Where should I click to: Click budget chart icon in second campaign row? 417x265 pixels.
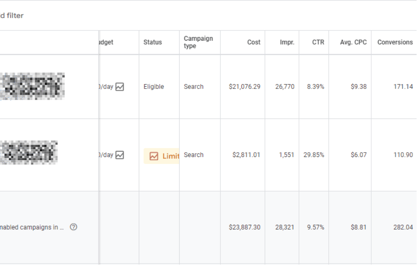click(x=120, y=155)
